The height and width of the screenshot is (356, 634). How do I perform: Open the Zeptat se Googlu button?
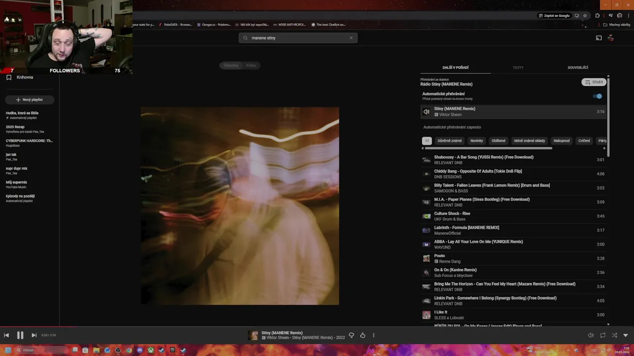[x=554, y=16]
